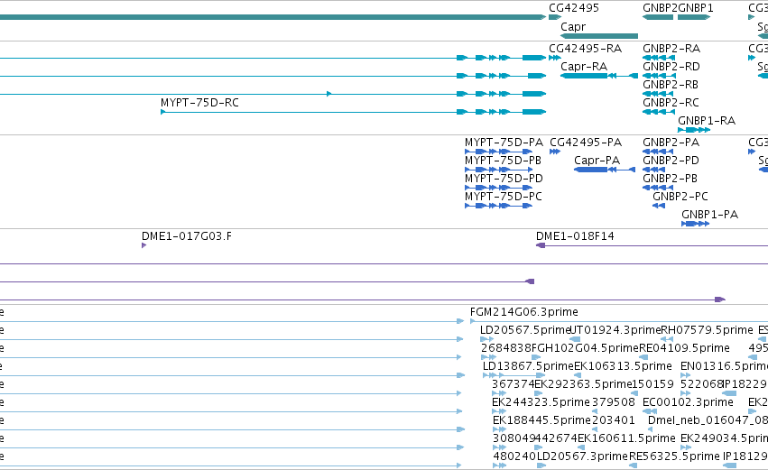
Task: Select the GNBP2-PA protein label
Action: click(671, 143)
